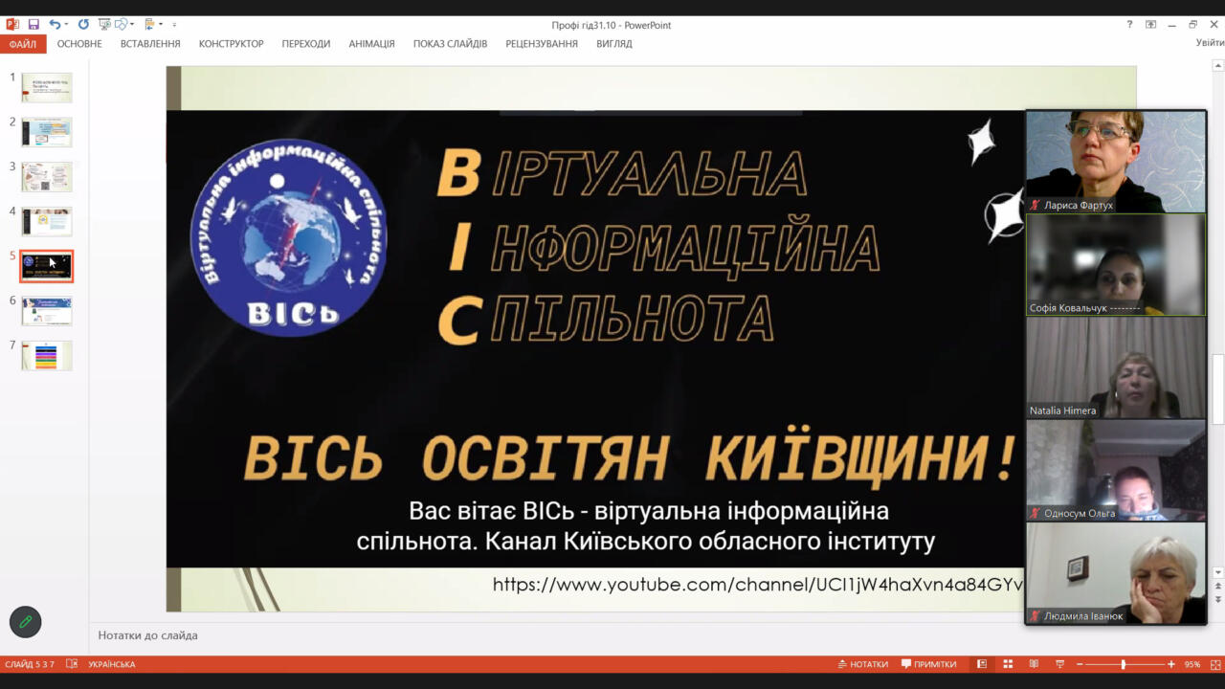The height and width of the screenshot is (689, 1225).
Task: Open the ВСТАВЛЕННЯ ribbon tab
Action: (x=150, y=44)
